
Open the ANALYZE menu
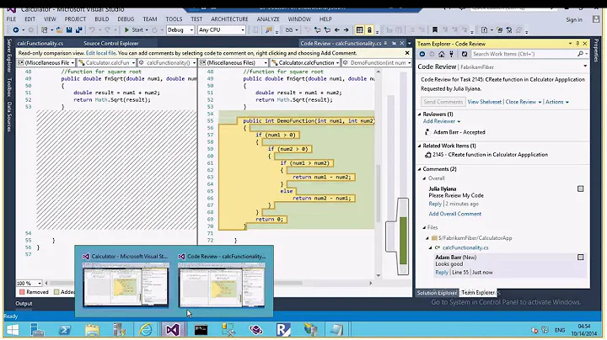(x=268, y=19)
